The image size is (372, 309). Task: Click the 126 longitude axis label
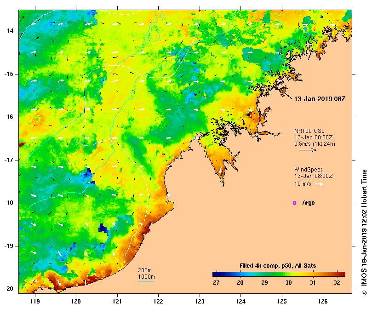323,301
